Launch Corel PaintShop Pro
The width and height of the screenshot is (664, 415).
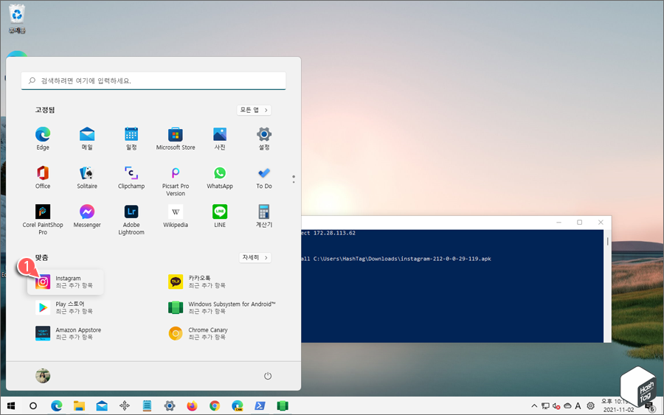[43, 220]
